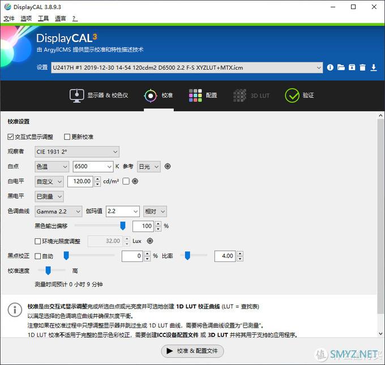Click the calibration speed slider handle
This screenshot has width=385, height=365.
click(48, 270)
